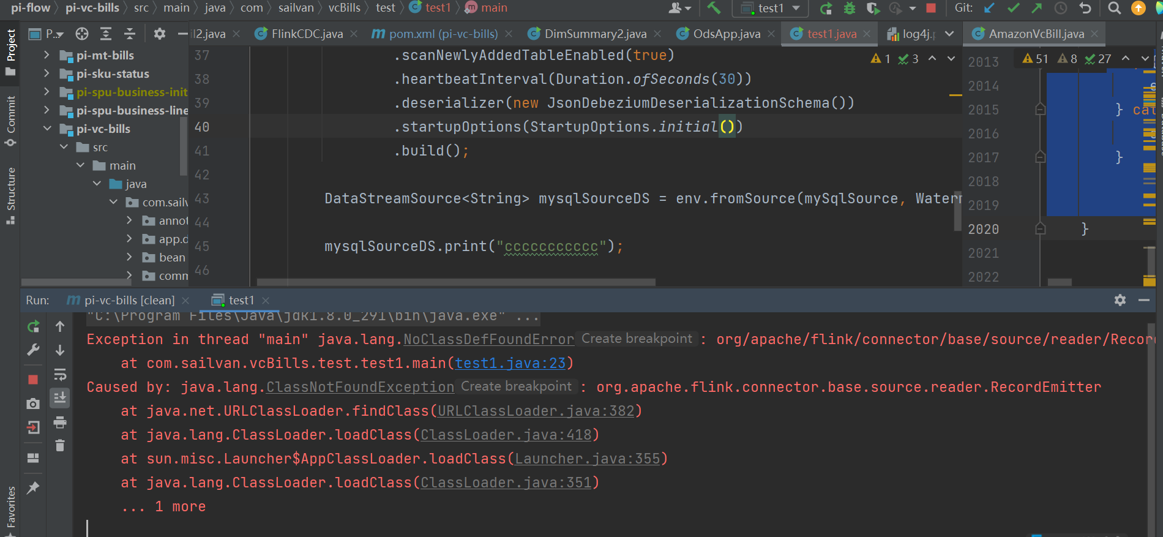Open the test1 run configuration dropdown
This screenshot has width=1163, height=537.
tap(771, 8)
